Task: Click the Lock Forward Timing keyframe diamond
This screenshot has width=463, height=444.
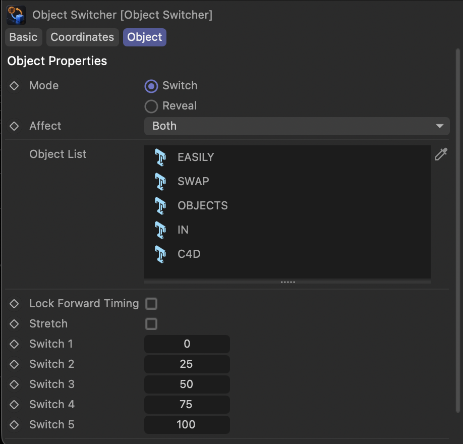Action: pyautogui.click(x=14, y=304)
